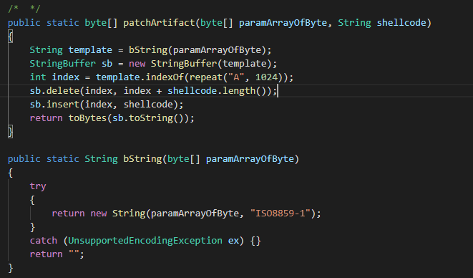This screenshot has width=473, height=278.
Task: Click 'StringBuffer' type at the sb declaration start
Action: tap(63, 64)
